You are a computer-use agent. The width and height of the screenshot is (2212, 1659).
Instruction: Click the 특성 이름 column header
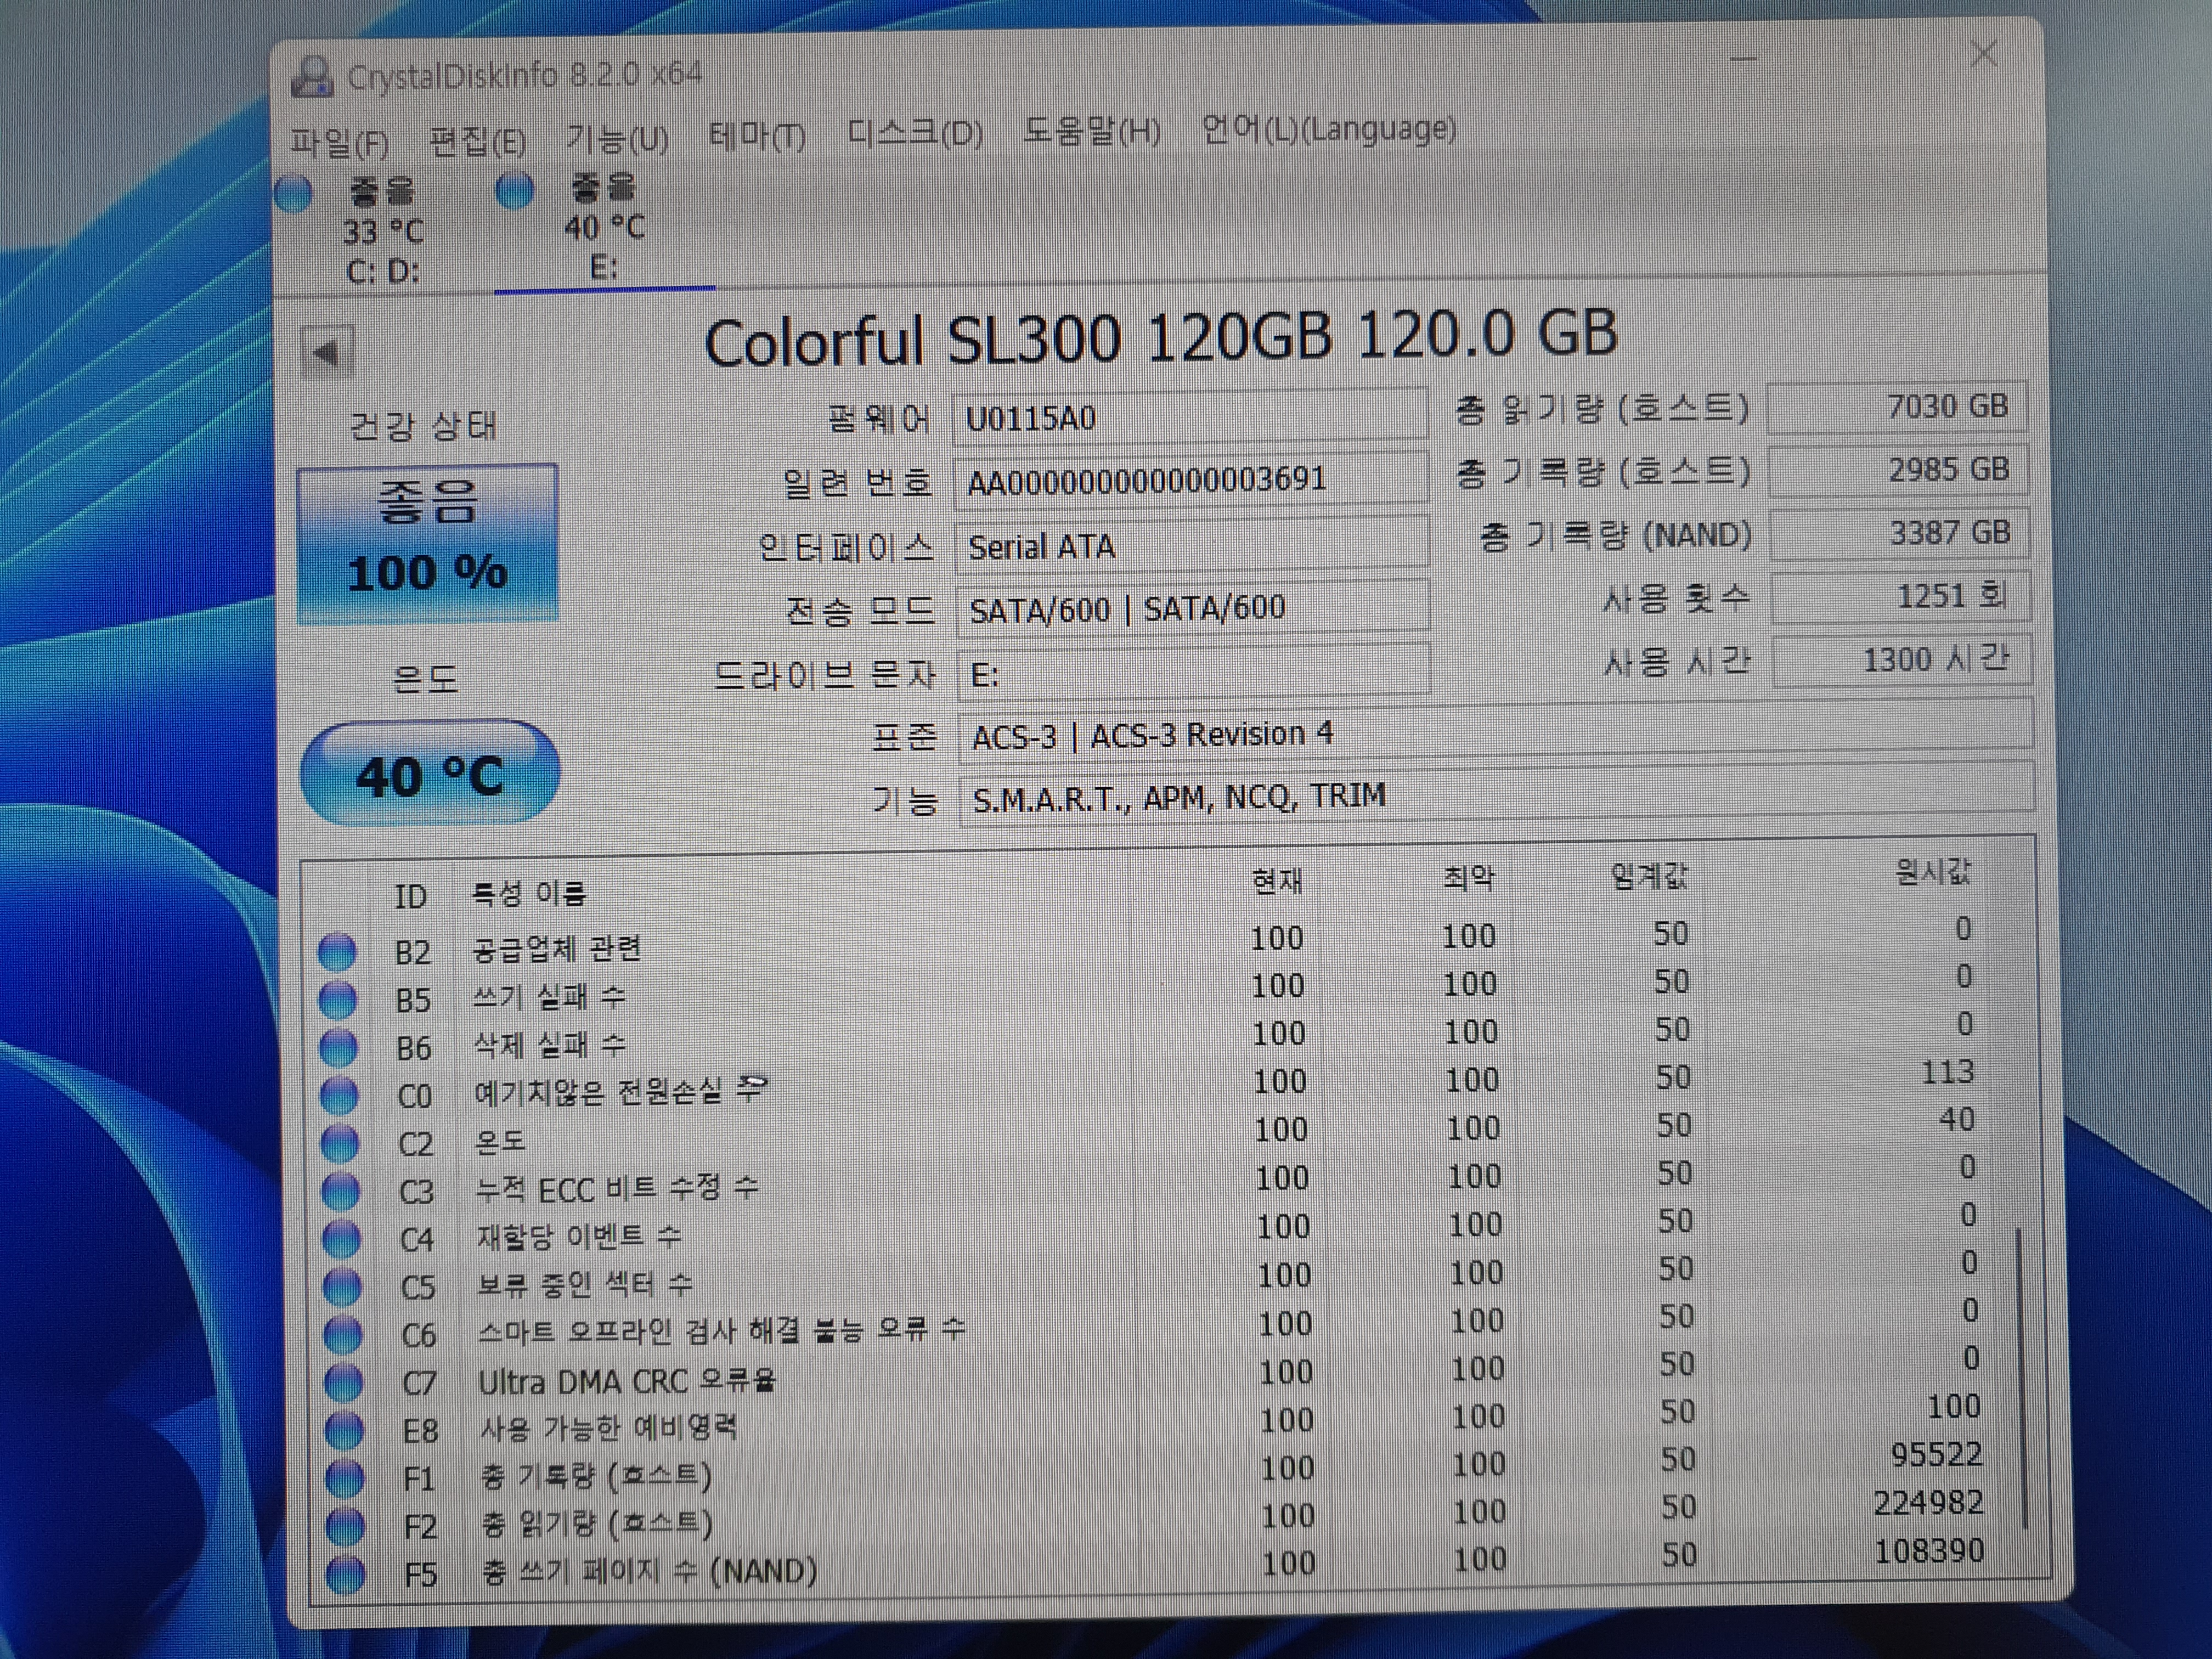tap(529, 893)
